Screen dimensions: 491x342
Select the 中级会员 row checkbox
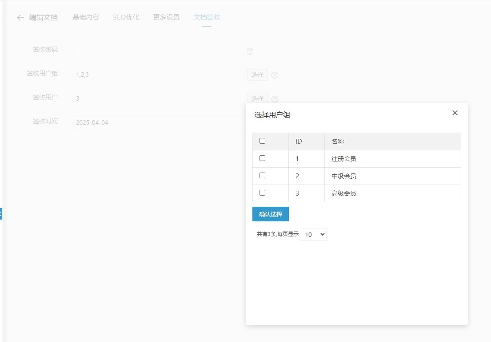tap(262, 176)
